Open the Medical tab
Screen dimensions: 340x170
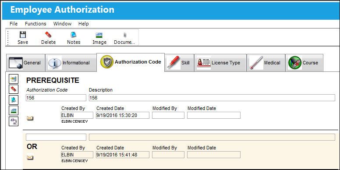coord(266,63)
